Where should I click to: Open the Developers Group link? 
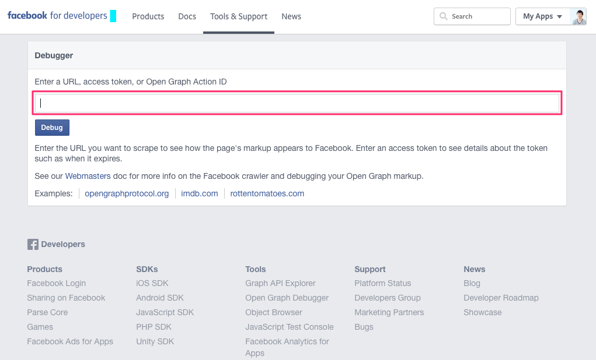(388, 298)
